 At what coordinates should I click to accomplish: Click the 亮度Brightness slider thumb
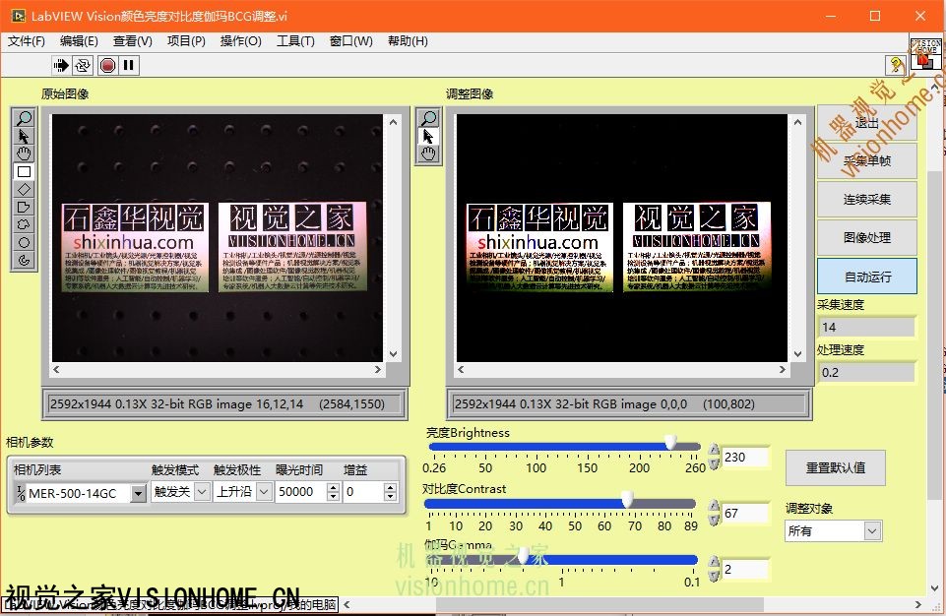click(670, 444)
